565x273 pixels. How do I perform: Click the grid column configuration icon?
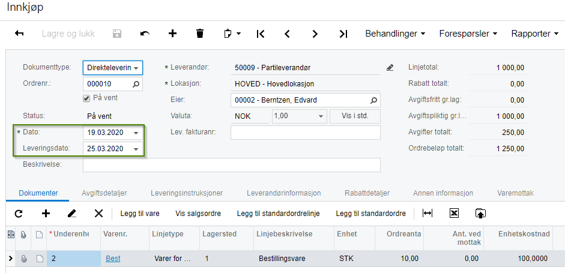click(11, 235)
